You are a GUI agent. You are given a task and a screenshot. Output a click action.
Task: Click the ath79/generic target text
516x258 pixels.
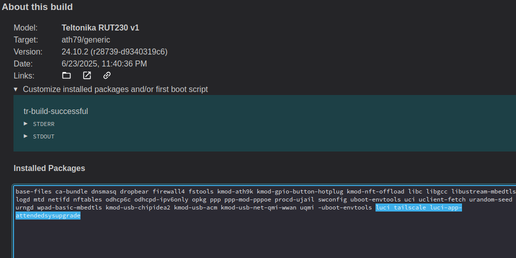pos(85,40)
